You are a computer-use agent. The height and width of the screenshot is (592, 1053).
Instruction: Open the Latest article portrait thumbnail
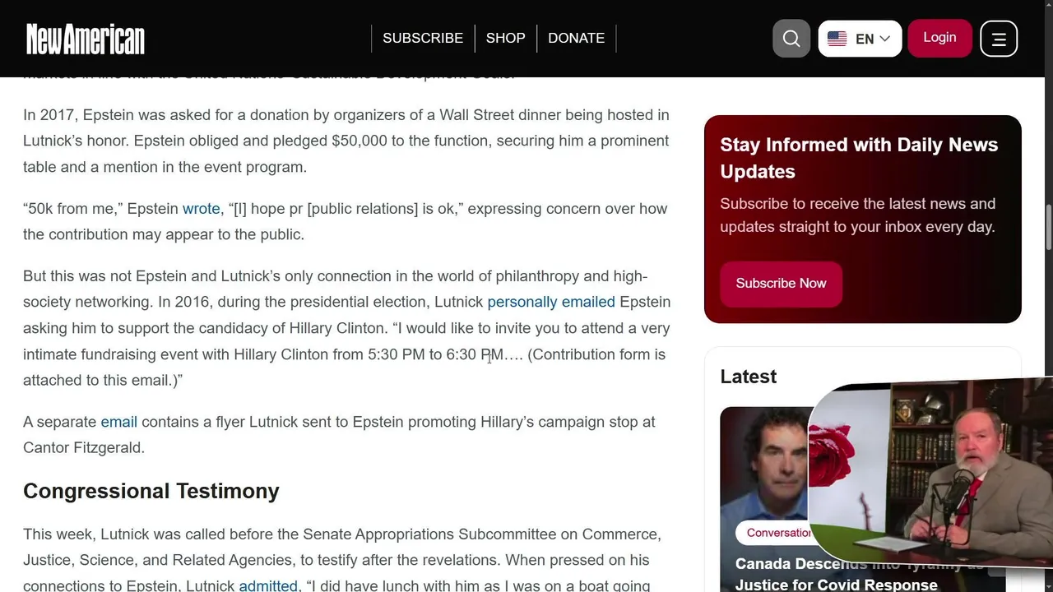(763, 465)
